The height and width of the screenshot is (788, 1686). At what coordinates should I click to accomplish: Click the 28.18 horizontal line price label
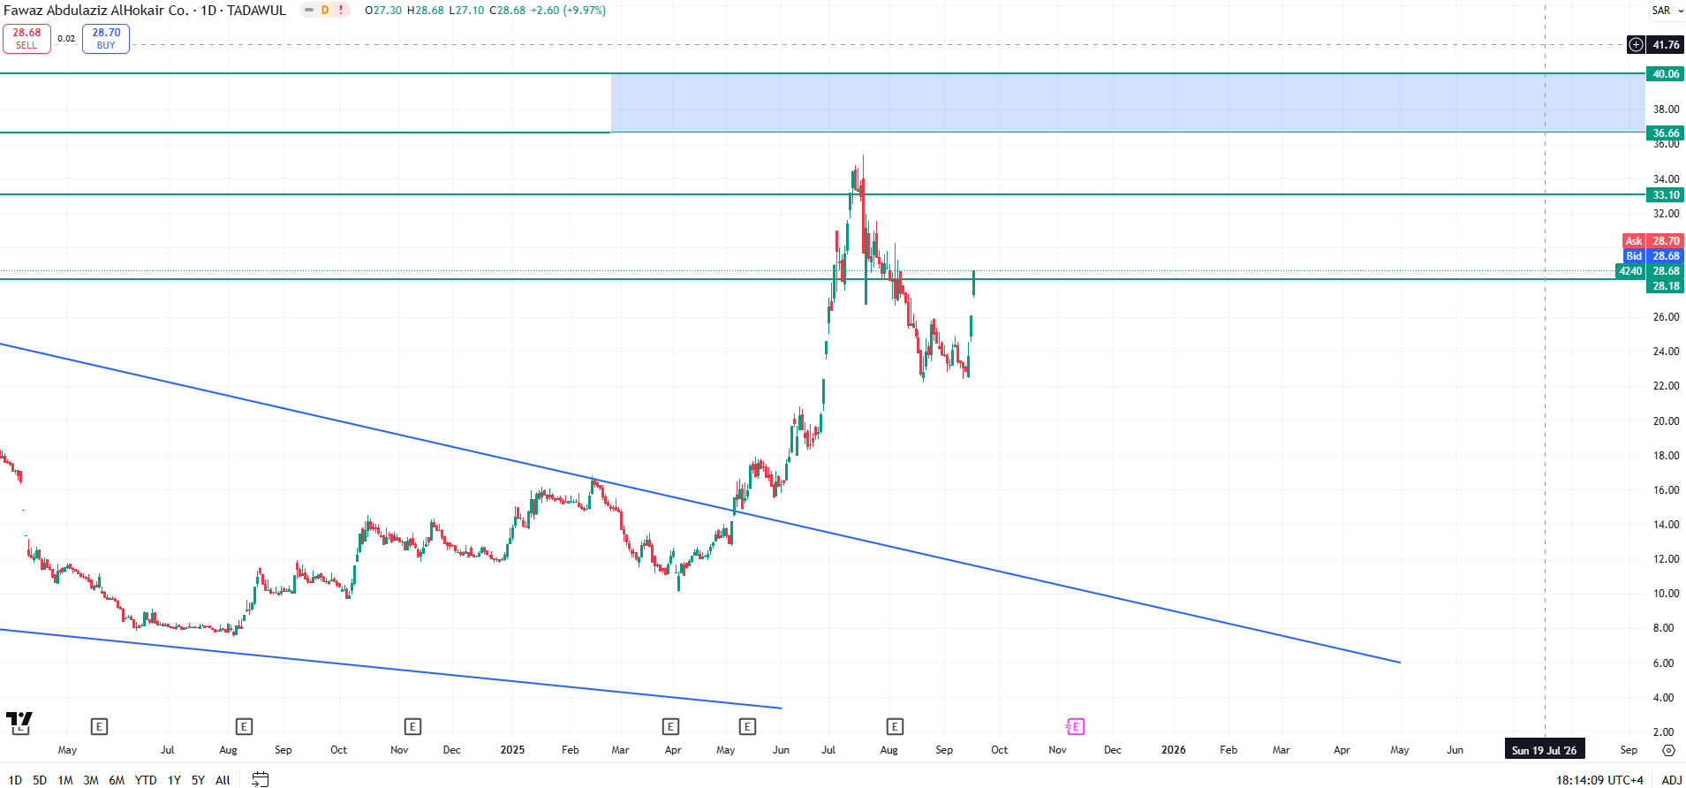point(1666,286)
